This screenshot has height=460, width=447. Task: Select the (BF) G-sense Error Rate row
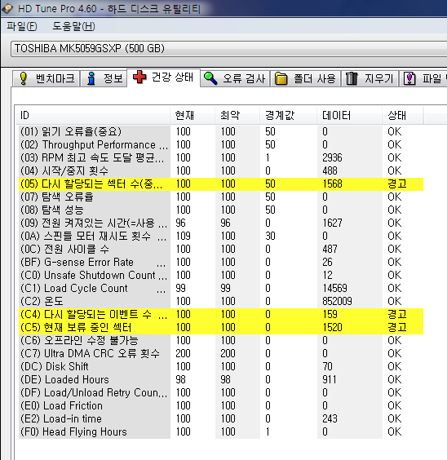coord(221,263)
